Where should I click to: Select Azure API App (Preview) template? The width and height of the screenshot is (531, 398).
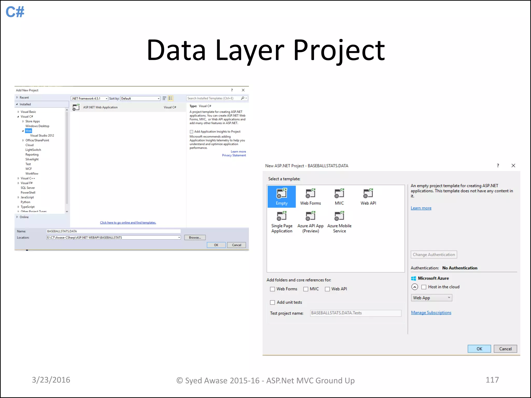[x=310, y=222]
